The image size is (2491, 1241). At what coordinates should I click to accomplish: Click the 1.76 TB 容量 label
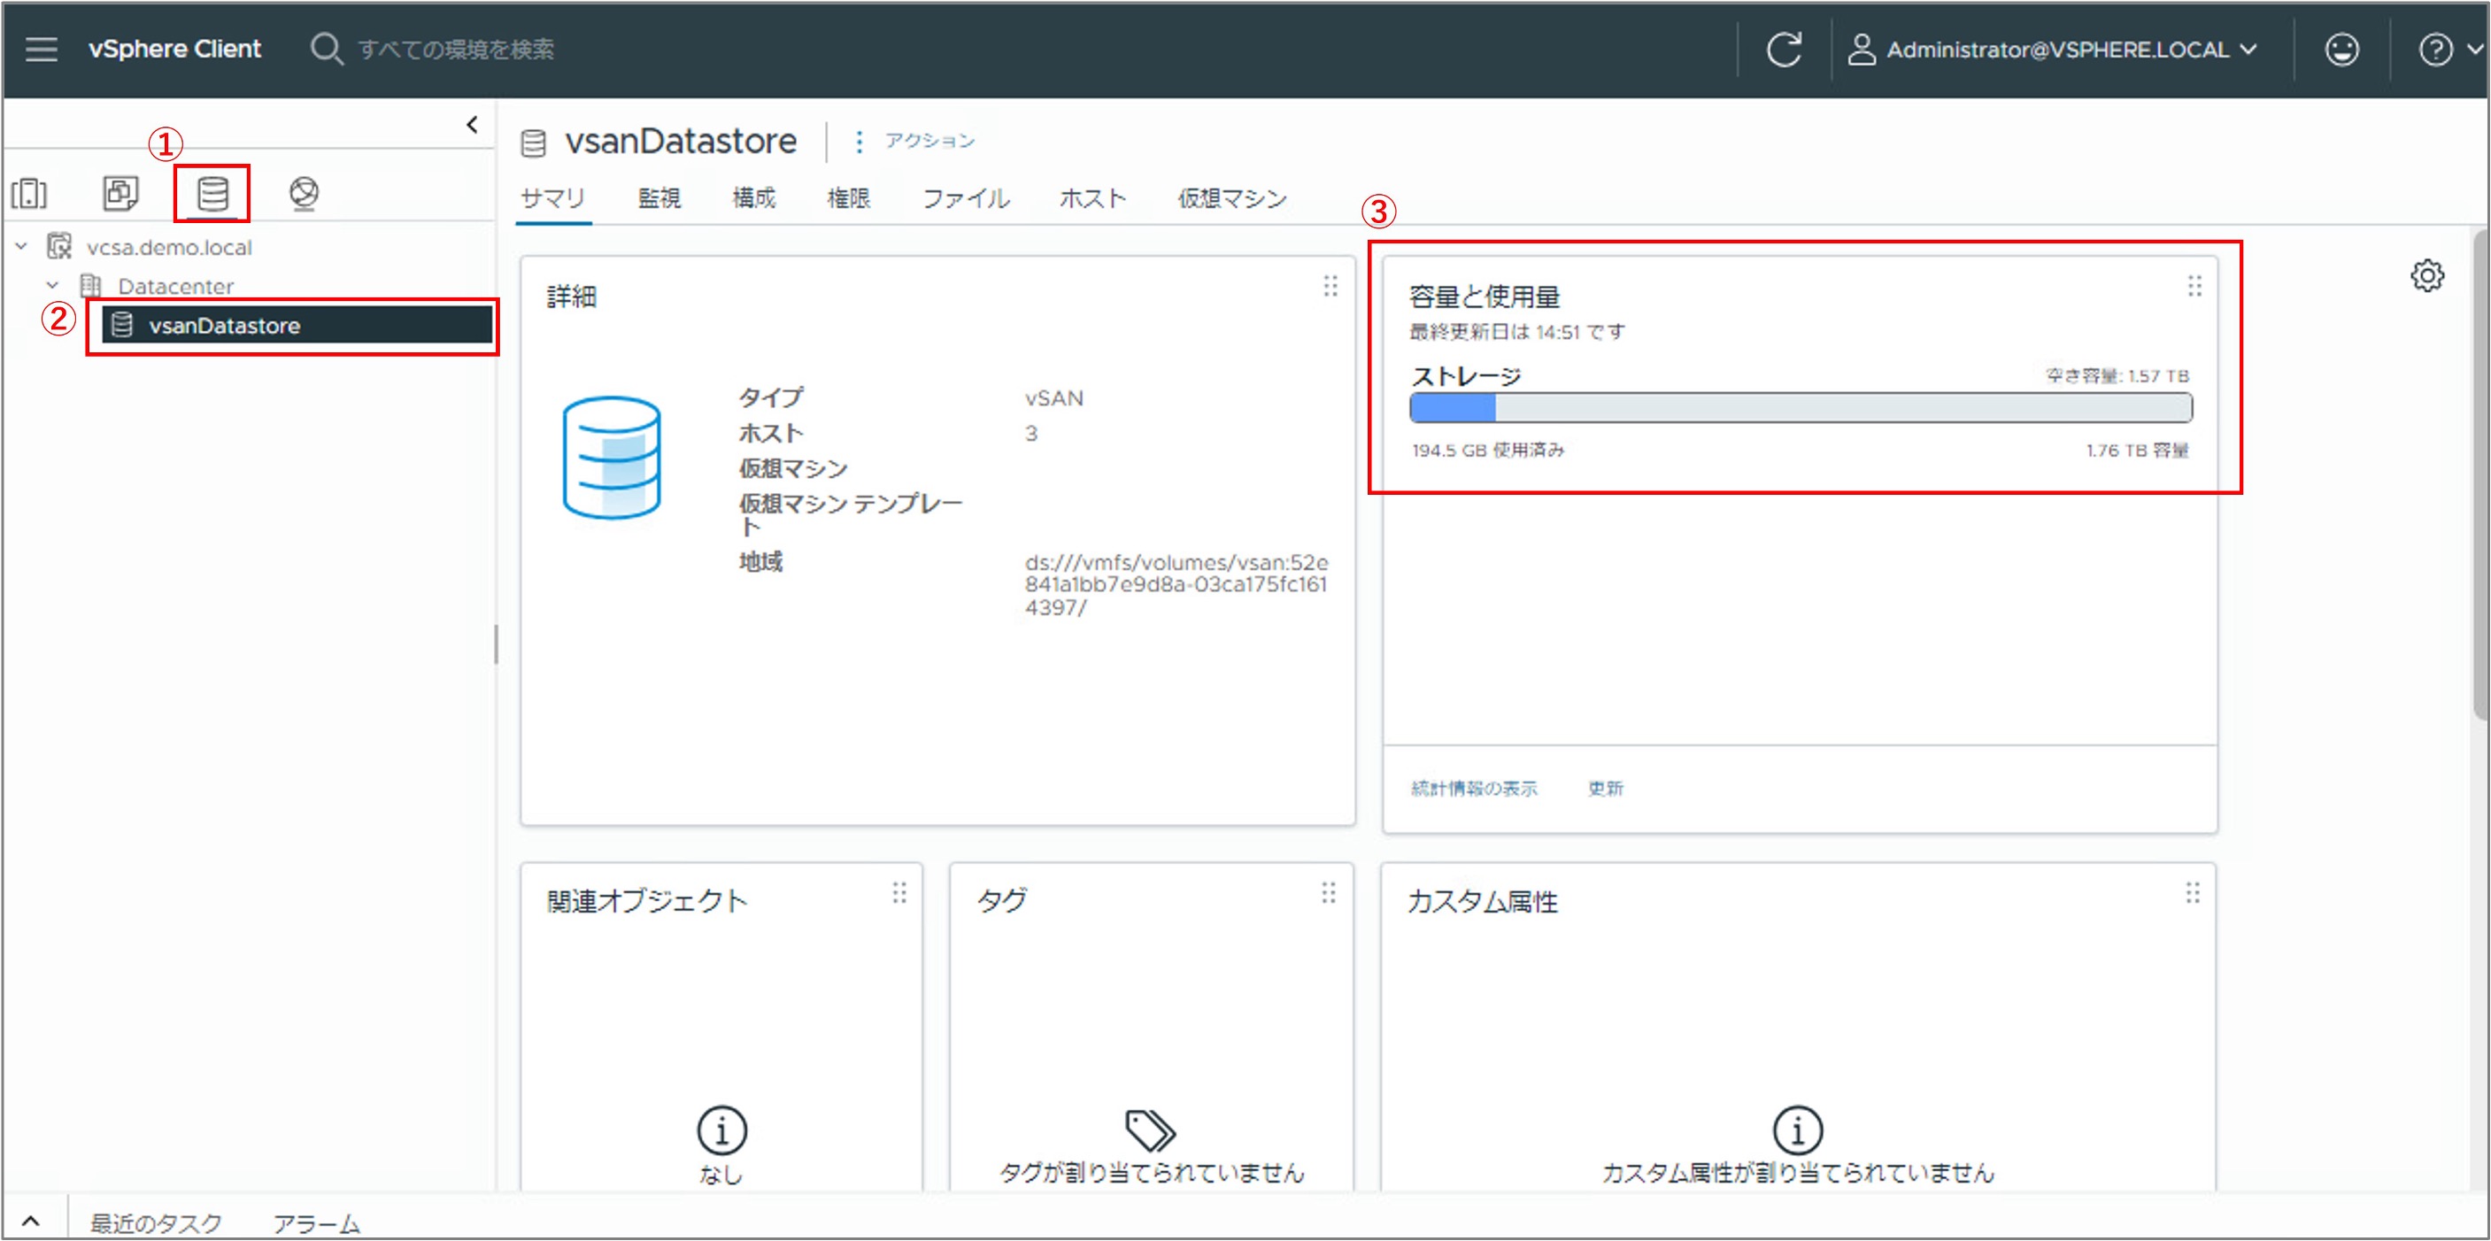pyautogui.click(x=2137, y=450)
